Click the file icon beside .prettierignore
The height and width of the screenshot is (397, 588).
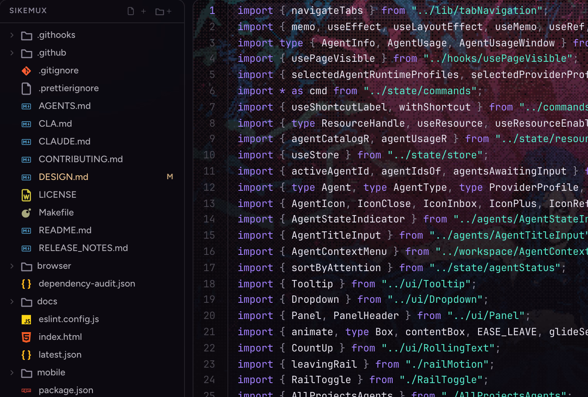click(26, 88)
